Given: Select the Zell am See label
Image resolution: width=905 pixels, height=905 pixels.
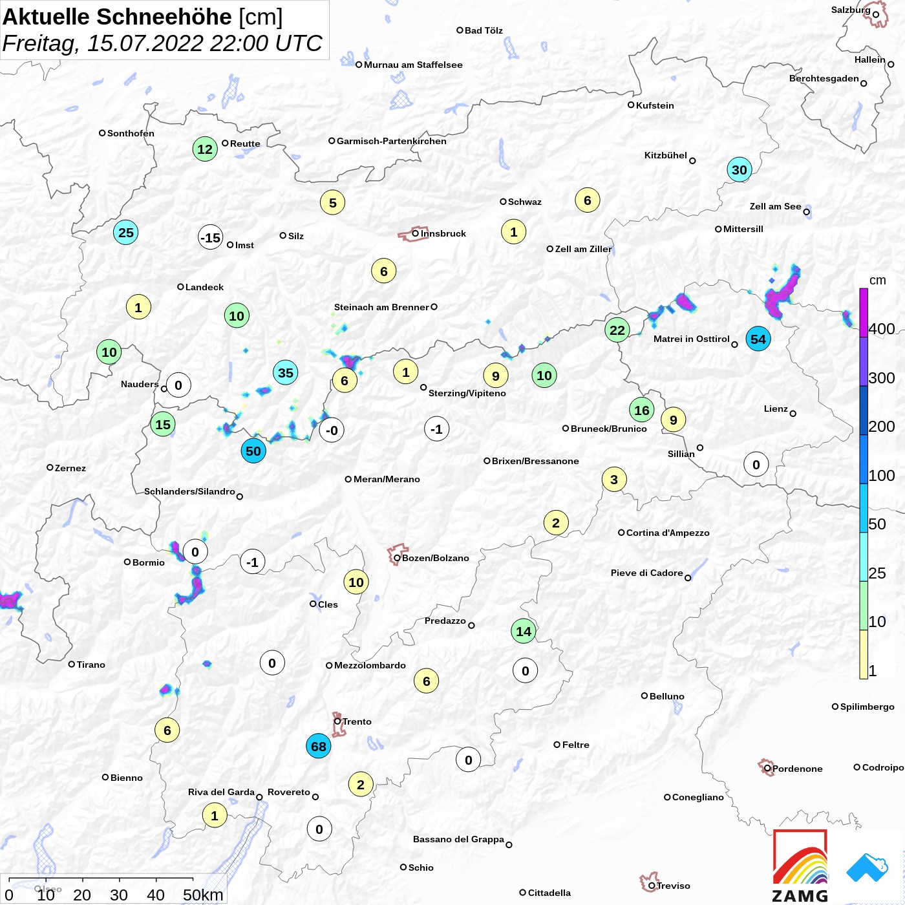Looking at the screenshot, I should coord(775,206).
